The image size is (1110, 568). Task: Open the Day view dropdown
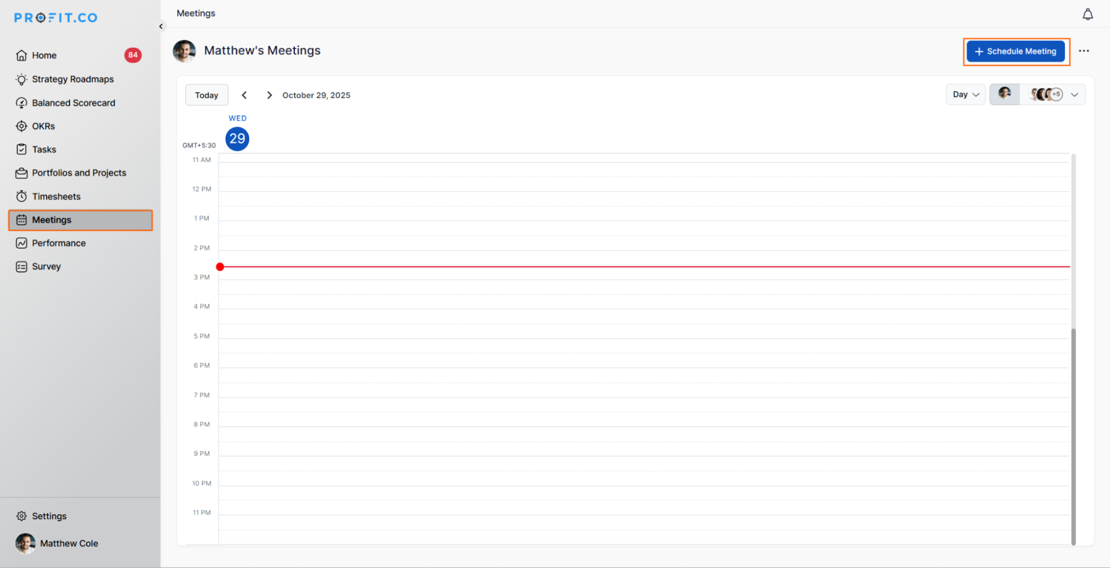(966, 95)
